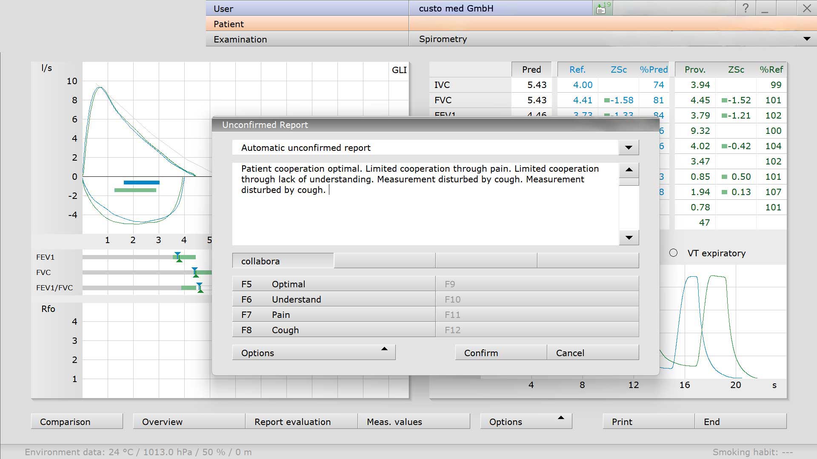This screenshot has width=817, height=459.
Task: Click the FEV1 range bar marker
Action: (x=178, y=257)
